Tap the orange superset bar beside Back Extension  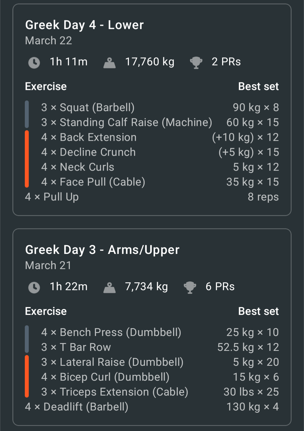27,159
